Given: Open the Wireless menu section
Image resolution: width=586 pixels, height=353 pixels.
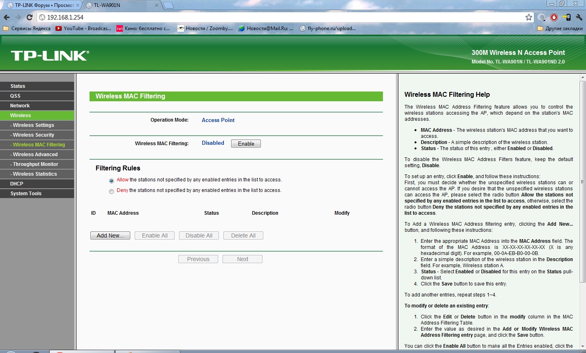Looking at the screenshot, I should (37, 115).
